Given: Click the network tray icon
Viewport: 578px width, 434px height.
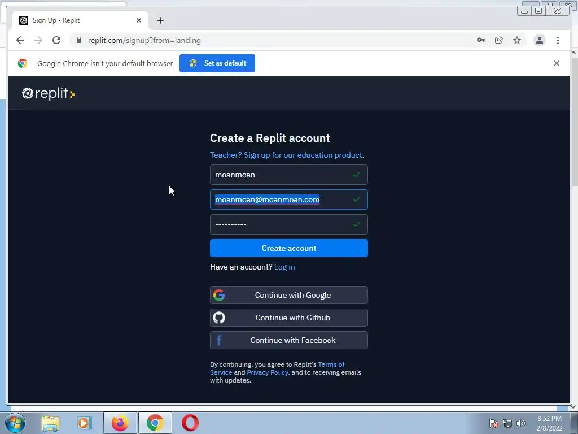Looking at the screenshot, I should click(x=507, y=423).
